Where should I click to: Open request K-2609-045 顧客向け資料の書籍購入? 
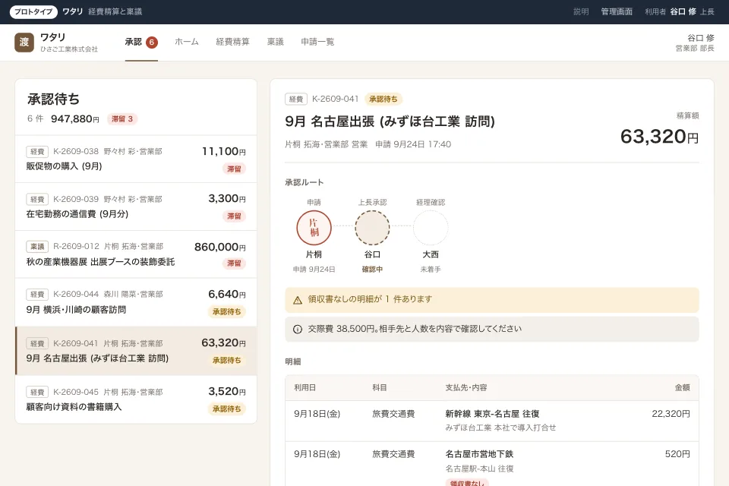136,399
